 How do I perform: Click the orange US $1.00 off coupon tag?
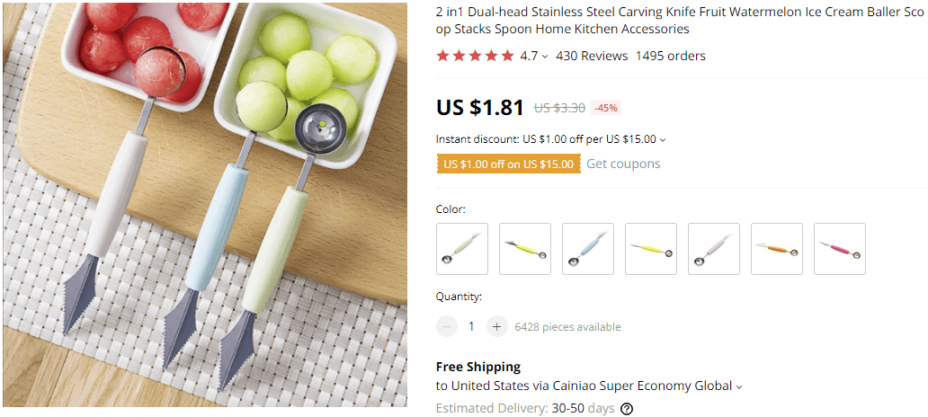(x=507, y=164)
